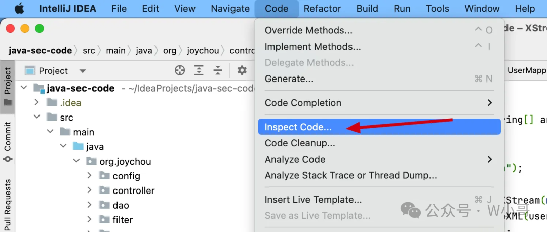
Task: Collapse the org.joychou package
Action: [x=76, y=161]
